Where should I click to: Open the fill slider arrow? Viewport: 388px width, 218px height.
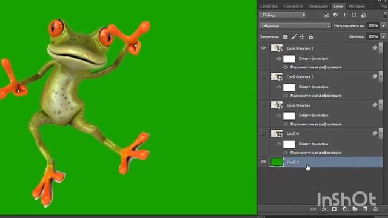point(384,36)
